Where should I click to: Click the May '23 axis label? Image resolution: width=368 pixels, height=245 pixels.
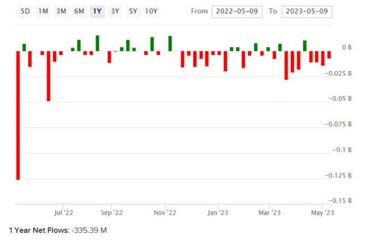pos(323,213)
